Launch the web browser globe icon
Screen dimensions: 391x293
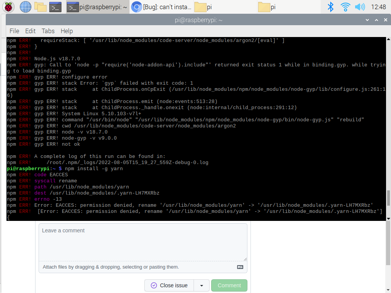point(26,7)
